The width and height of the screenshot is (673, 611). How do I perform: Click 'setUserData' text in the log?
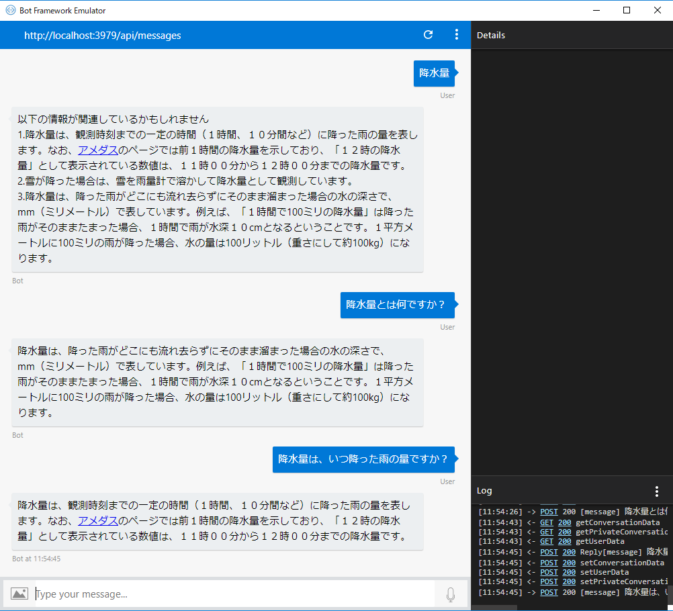[x=604, y=572]
